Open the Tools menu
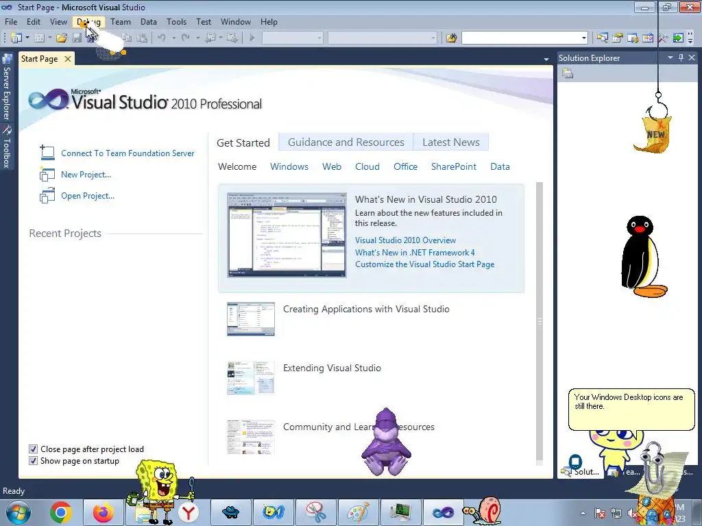The height and width of the screenshot is (526, 702). pos(176,21)
